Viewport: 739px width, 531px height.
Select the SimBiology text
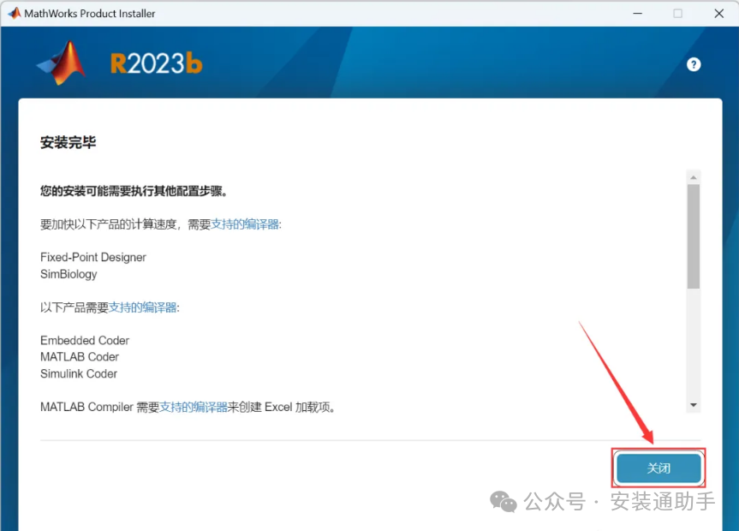[69, 274]
